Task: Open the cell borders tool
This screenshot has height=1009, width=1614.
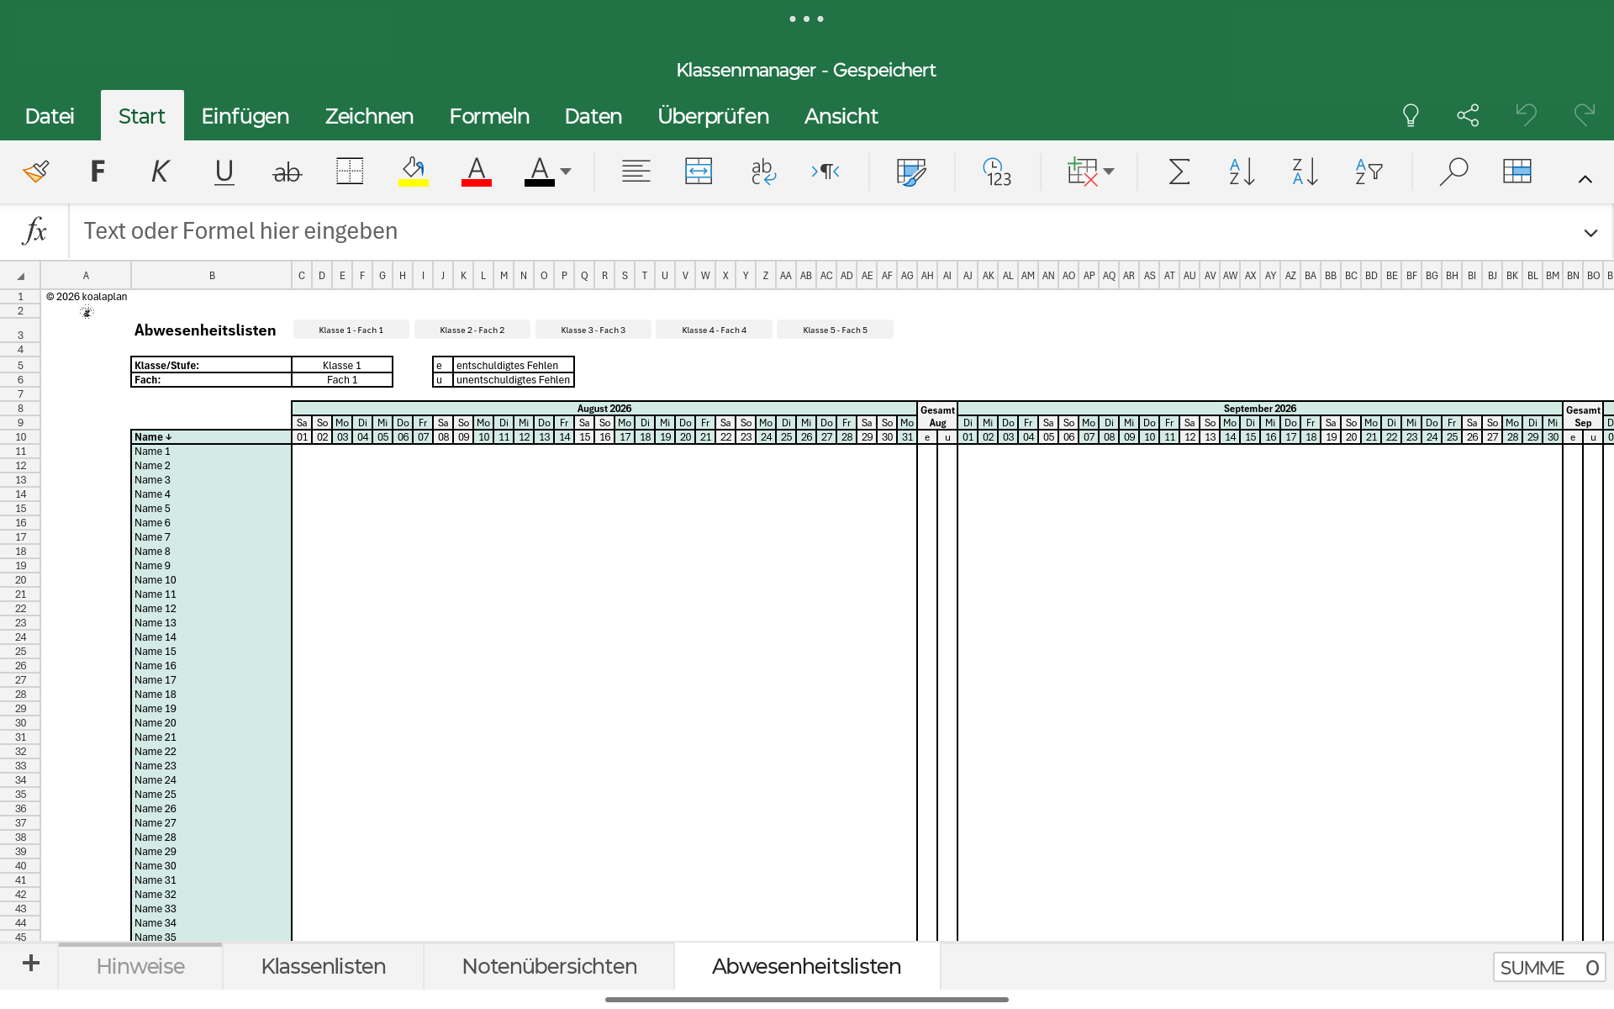Action: tap(350, 172)
